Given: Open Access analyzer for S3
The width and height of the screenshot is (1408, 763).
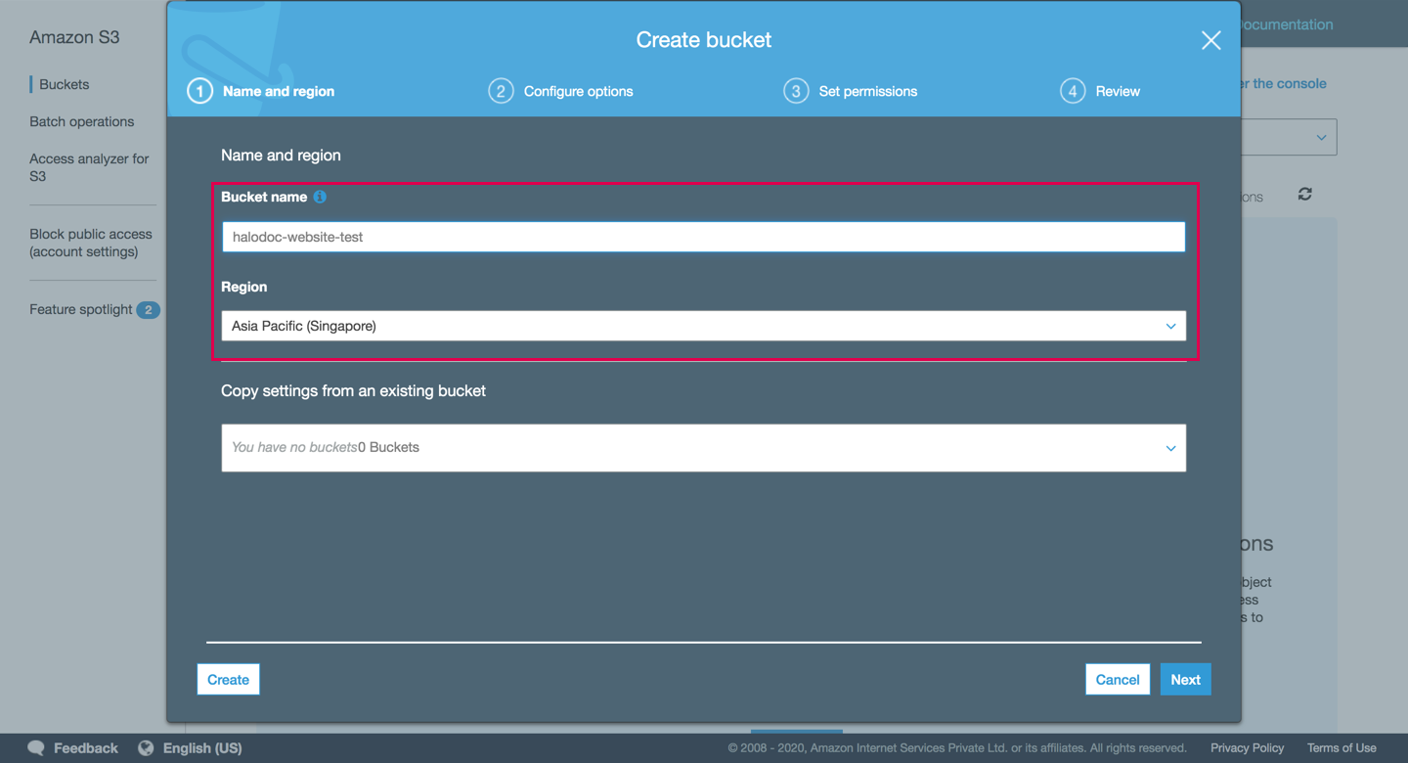Looking at the screenshot, I should pos(89,167).
